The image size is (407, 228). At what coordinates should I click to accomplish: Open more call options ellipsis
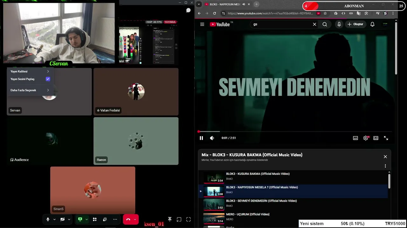click(115, 219)
